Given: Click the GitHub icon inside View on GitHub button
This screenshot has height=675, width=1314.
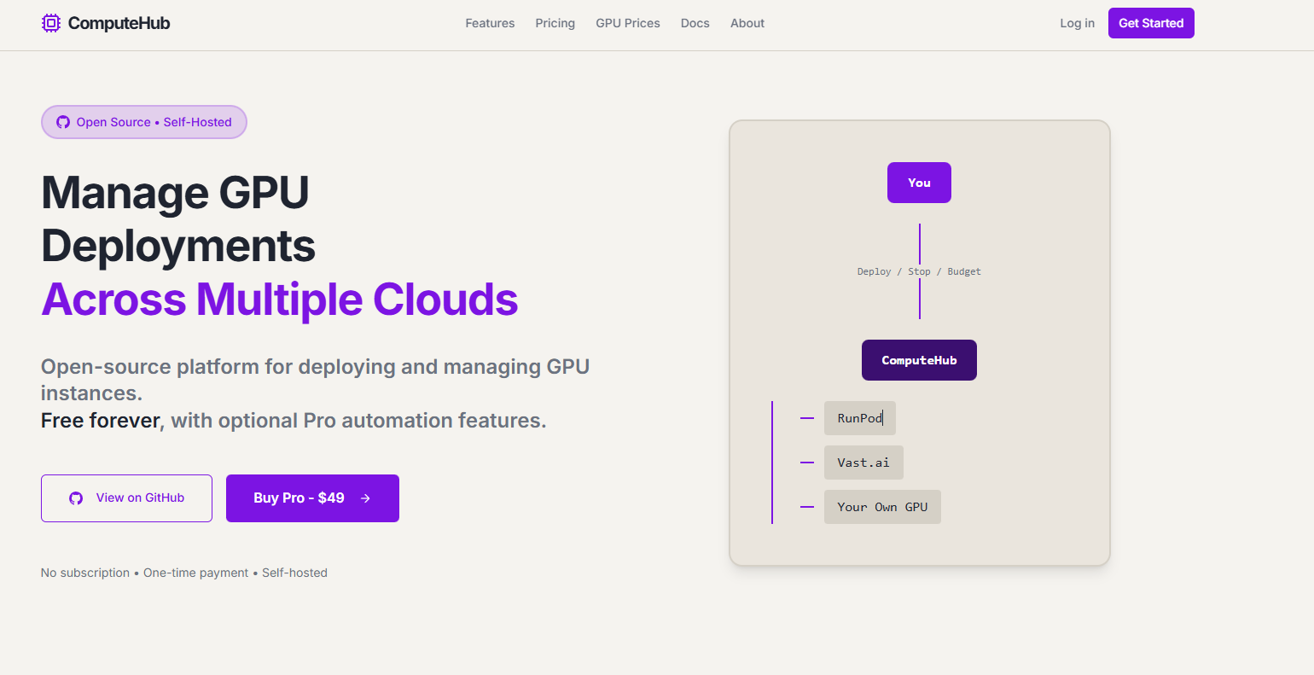Looking at the screenshot, I should point(76,498).
